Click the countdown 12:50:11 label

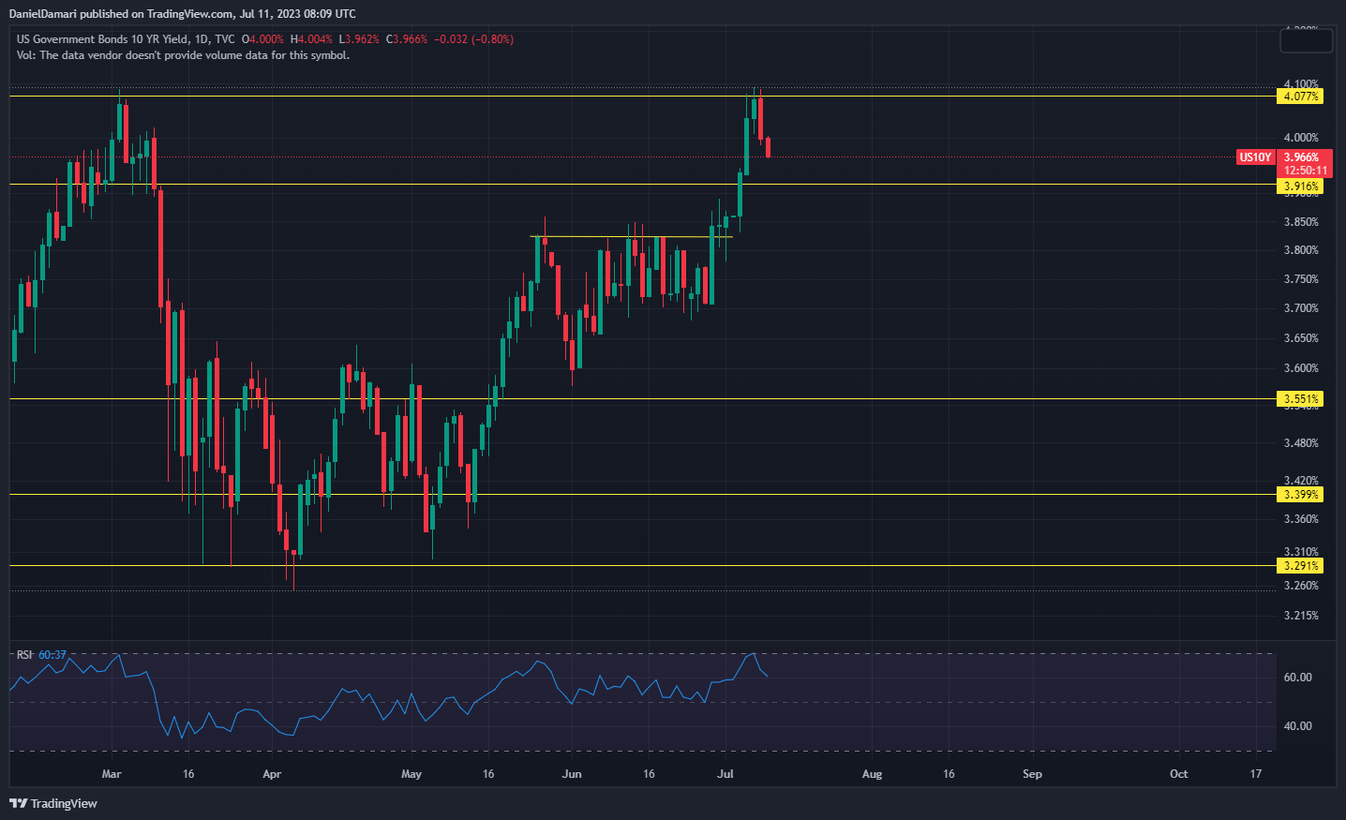pos(1305,171)
